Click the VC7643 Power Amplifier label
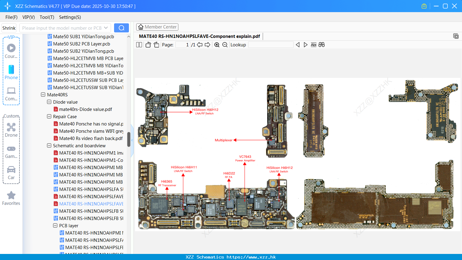This screenshot has width=462, height=260. click(x=245, y=158)
